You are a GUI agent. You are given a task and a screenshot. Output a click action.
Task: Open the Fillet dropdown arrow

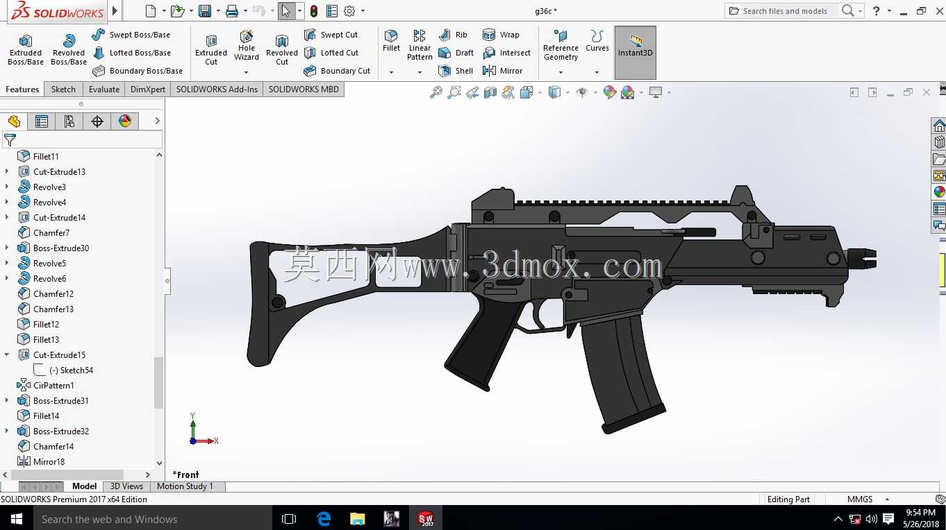point(391,72)
